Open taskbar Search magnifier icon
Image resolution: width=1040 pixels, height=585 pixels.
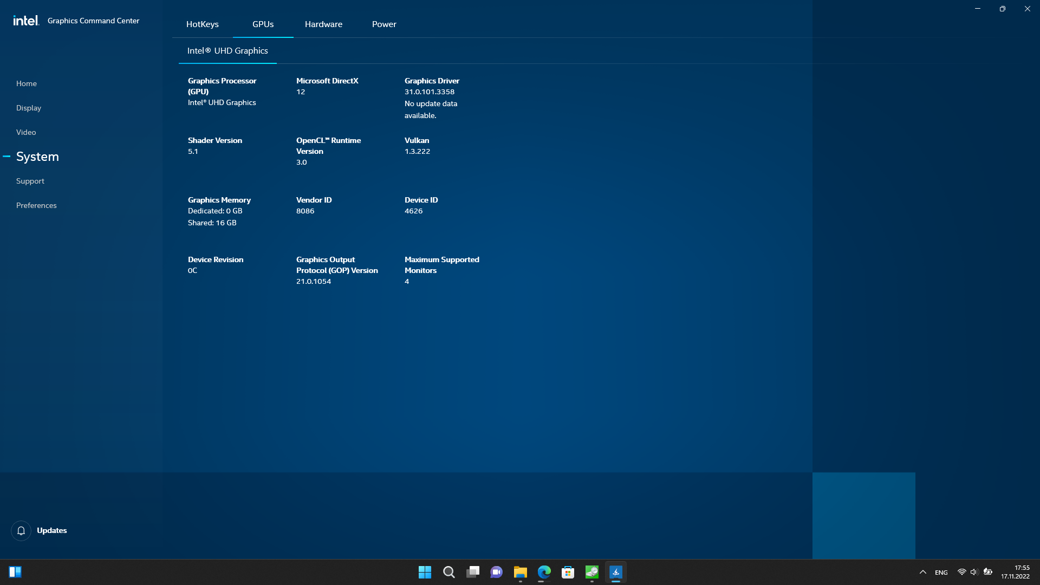[448, 572]
